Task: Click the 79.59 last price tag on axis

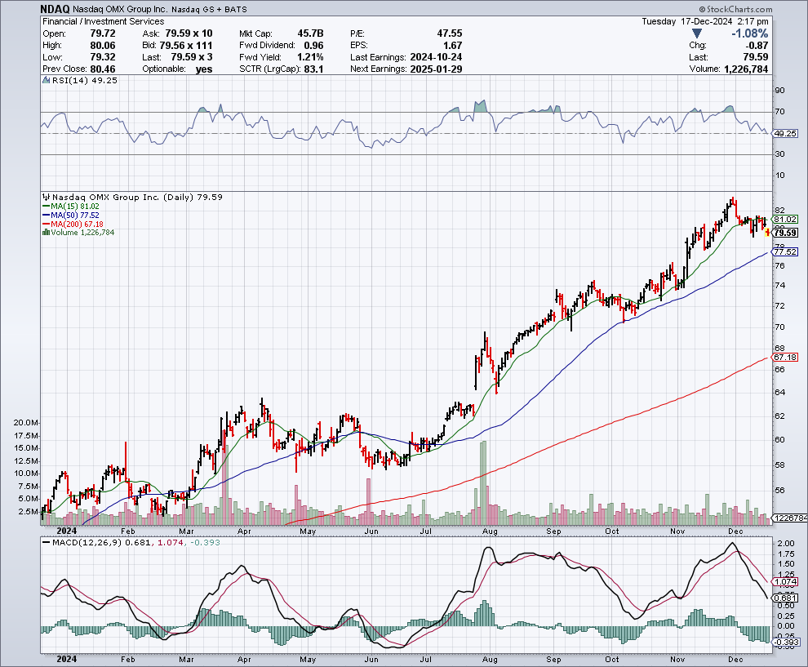Action: pos(785,233)
